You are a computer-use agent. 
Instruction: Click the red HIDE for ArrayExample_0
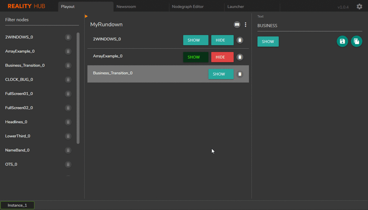pos(222,57)
